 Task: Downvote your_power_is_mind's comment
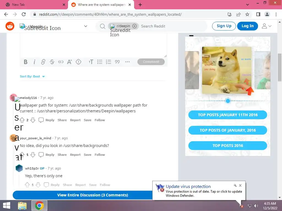coord(33,155)
